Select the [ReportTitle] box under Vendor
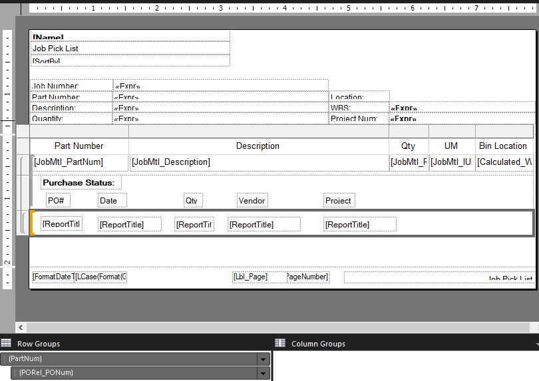Image resolution: width=539 pixels, height=381 pixels. [264, 224]
